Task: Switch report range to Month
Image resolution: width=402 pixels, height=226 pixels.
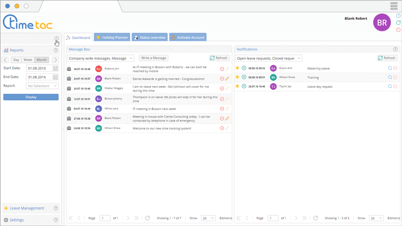Action: click(41, 60)
